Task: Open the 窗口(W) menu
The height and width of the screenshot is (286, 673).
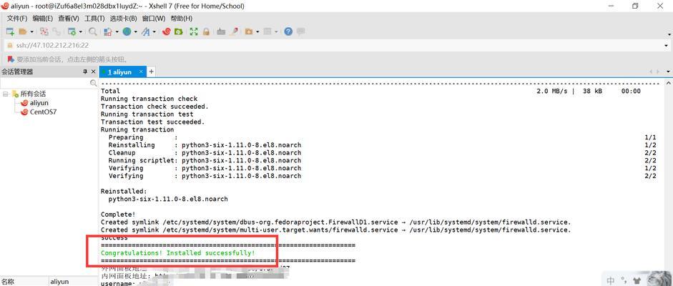Action: point(153,19)
